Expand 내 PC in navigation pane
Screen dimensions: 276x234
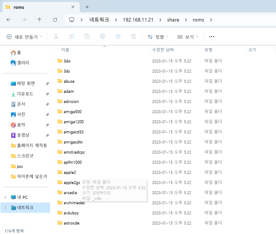coord(5,197)
